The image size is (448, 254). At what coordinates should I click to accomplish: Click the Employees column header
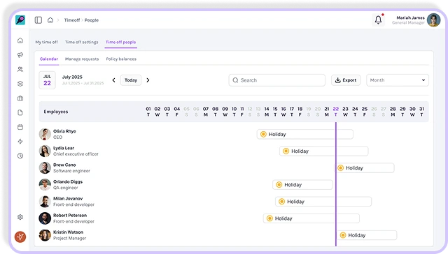click(56, 112)
